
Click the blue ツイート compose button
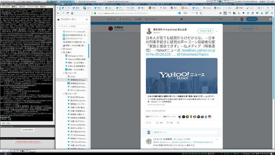tap(252, 19)
